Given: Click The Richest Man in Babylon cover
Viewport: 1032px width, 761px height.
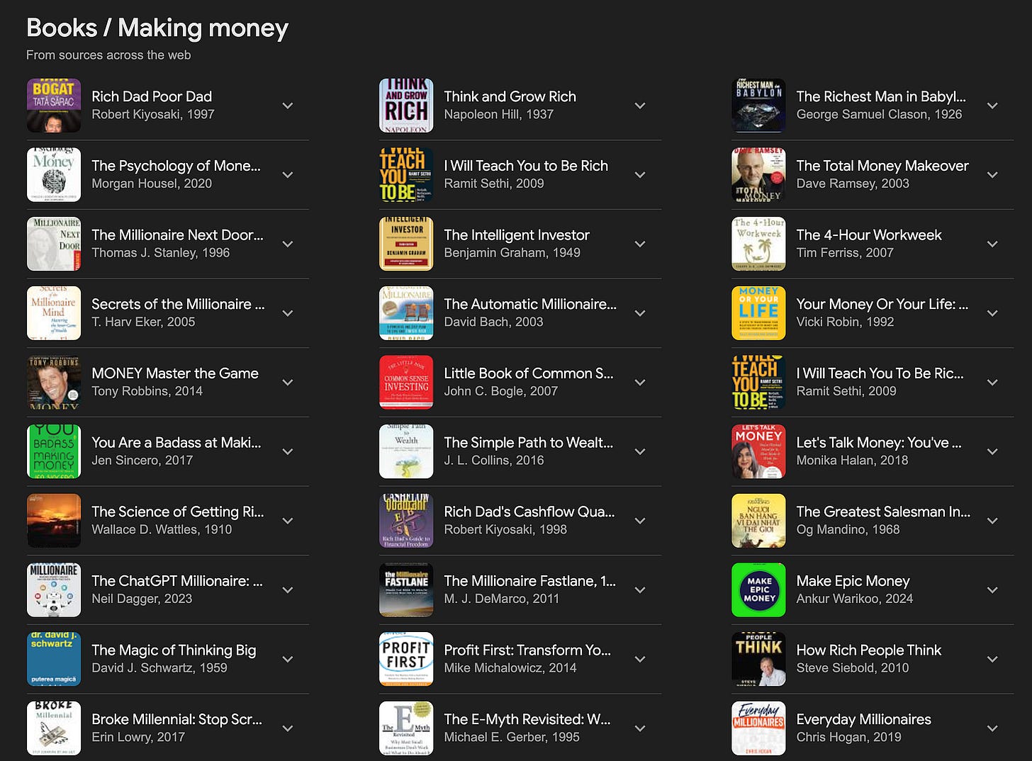Looking at the screenshot, I should pos(758,106).
